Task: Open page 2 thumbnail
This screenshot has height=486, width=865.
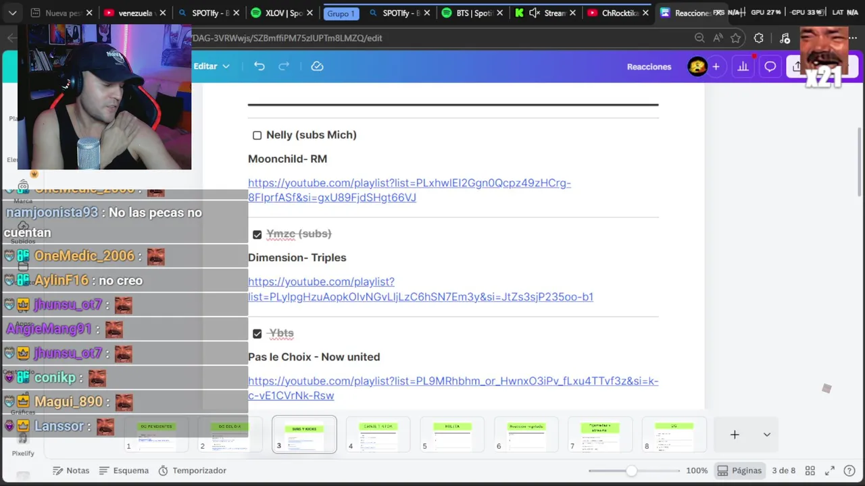Action: (229, 434)
